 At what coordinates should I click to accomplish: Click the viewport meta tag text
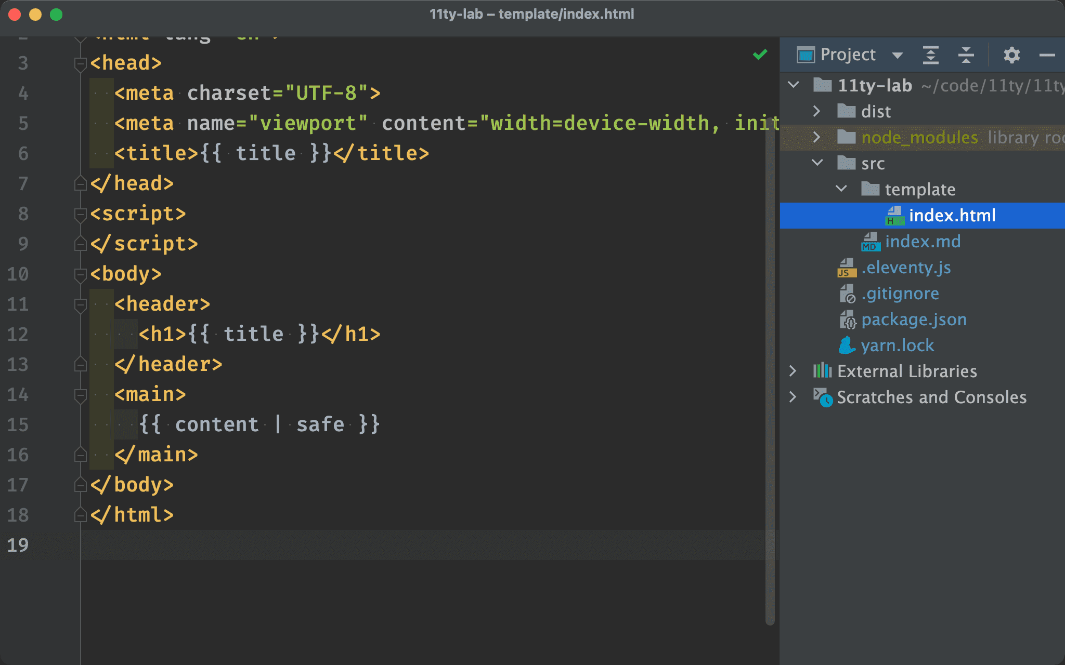[x=446, y=123]
